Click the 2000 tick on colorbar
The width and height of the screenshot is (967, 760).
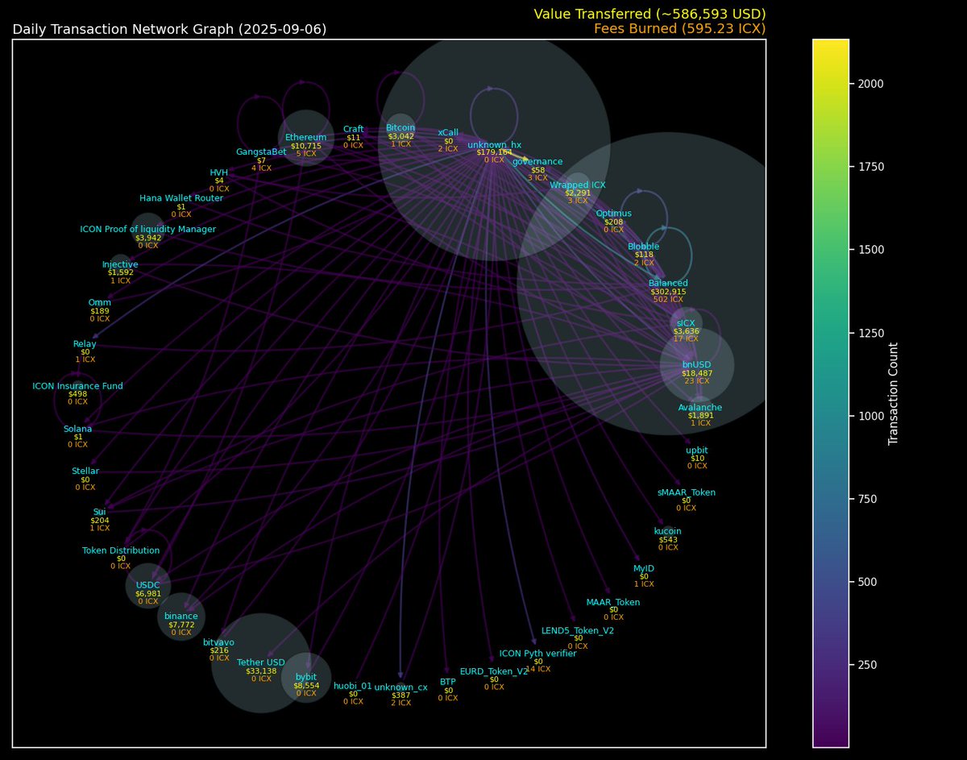tap(872, 83)
